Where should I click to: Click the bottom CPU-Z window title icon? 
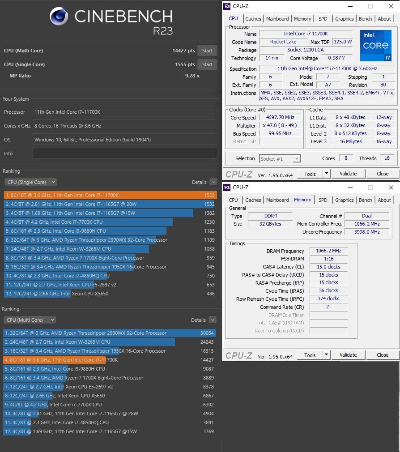[227, 188]
